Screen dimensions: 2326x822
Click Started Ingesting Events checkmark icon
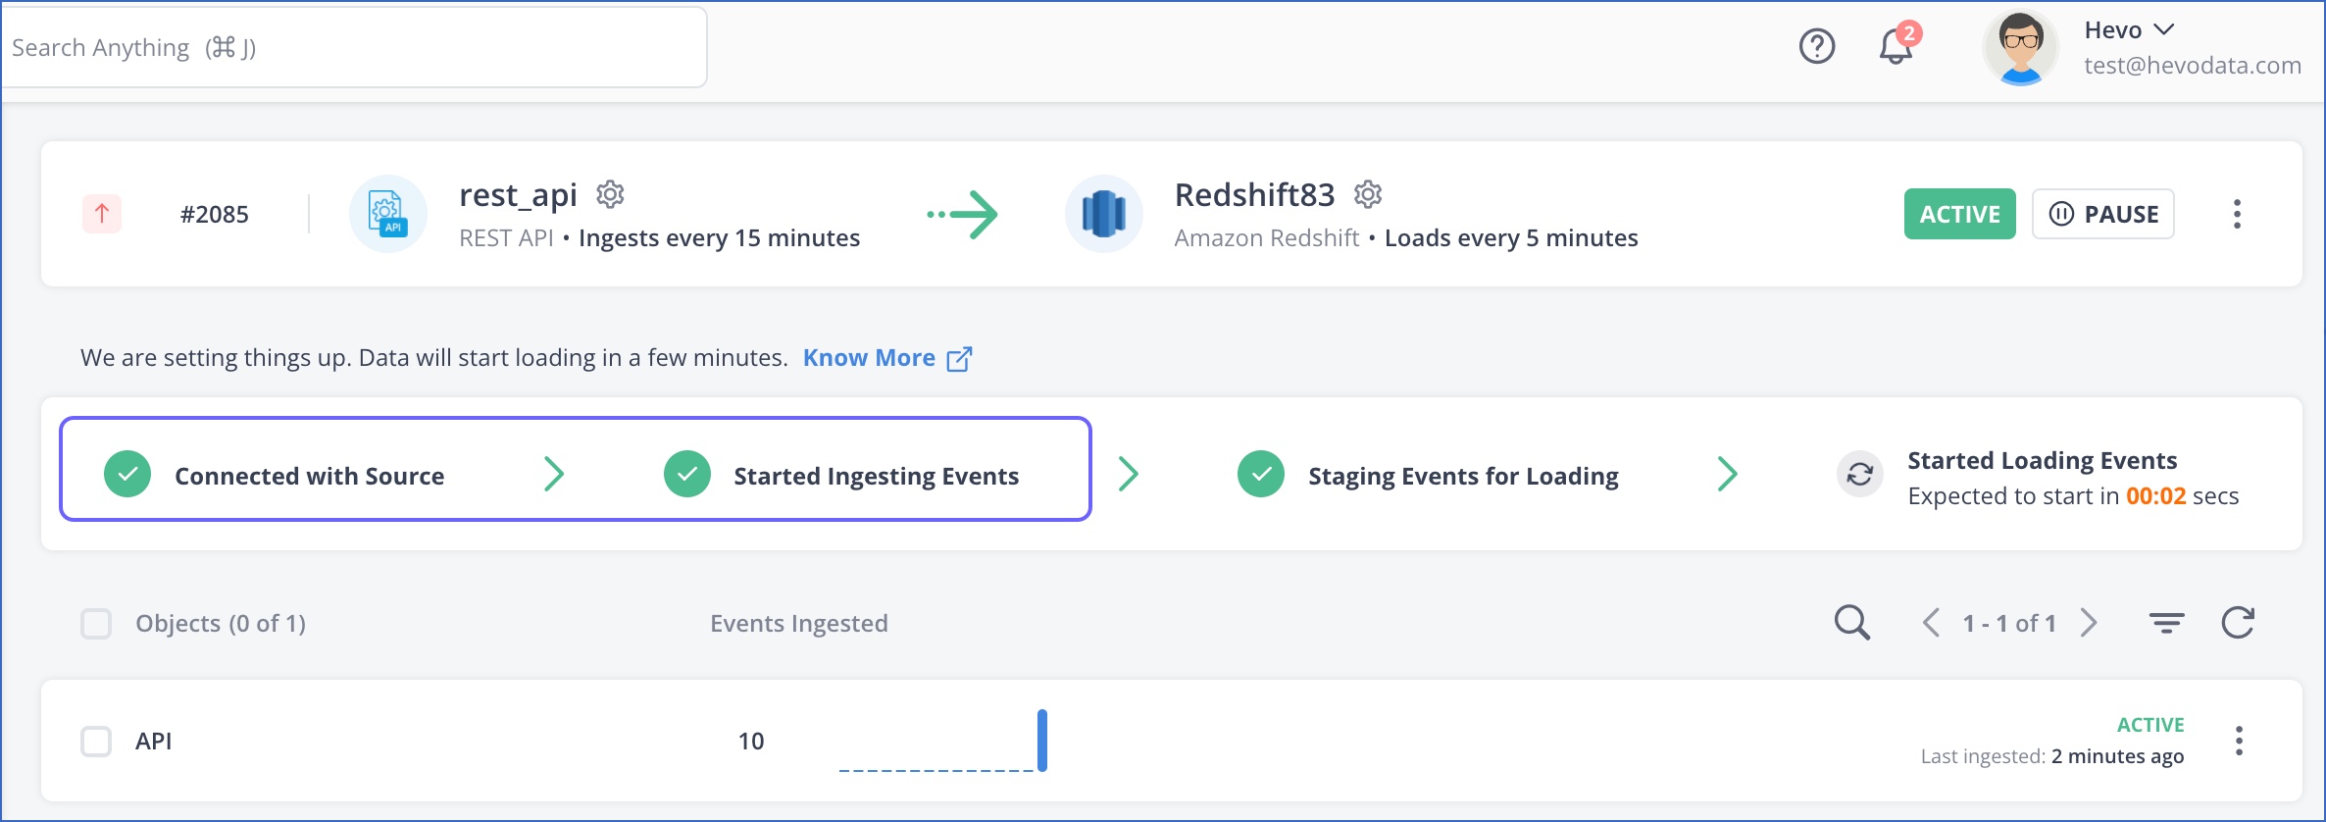click(687, 475)
